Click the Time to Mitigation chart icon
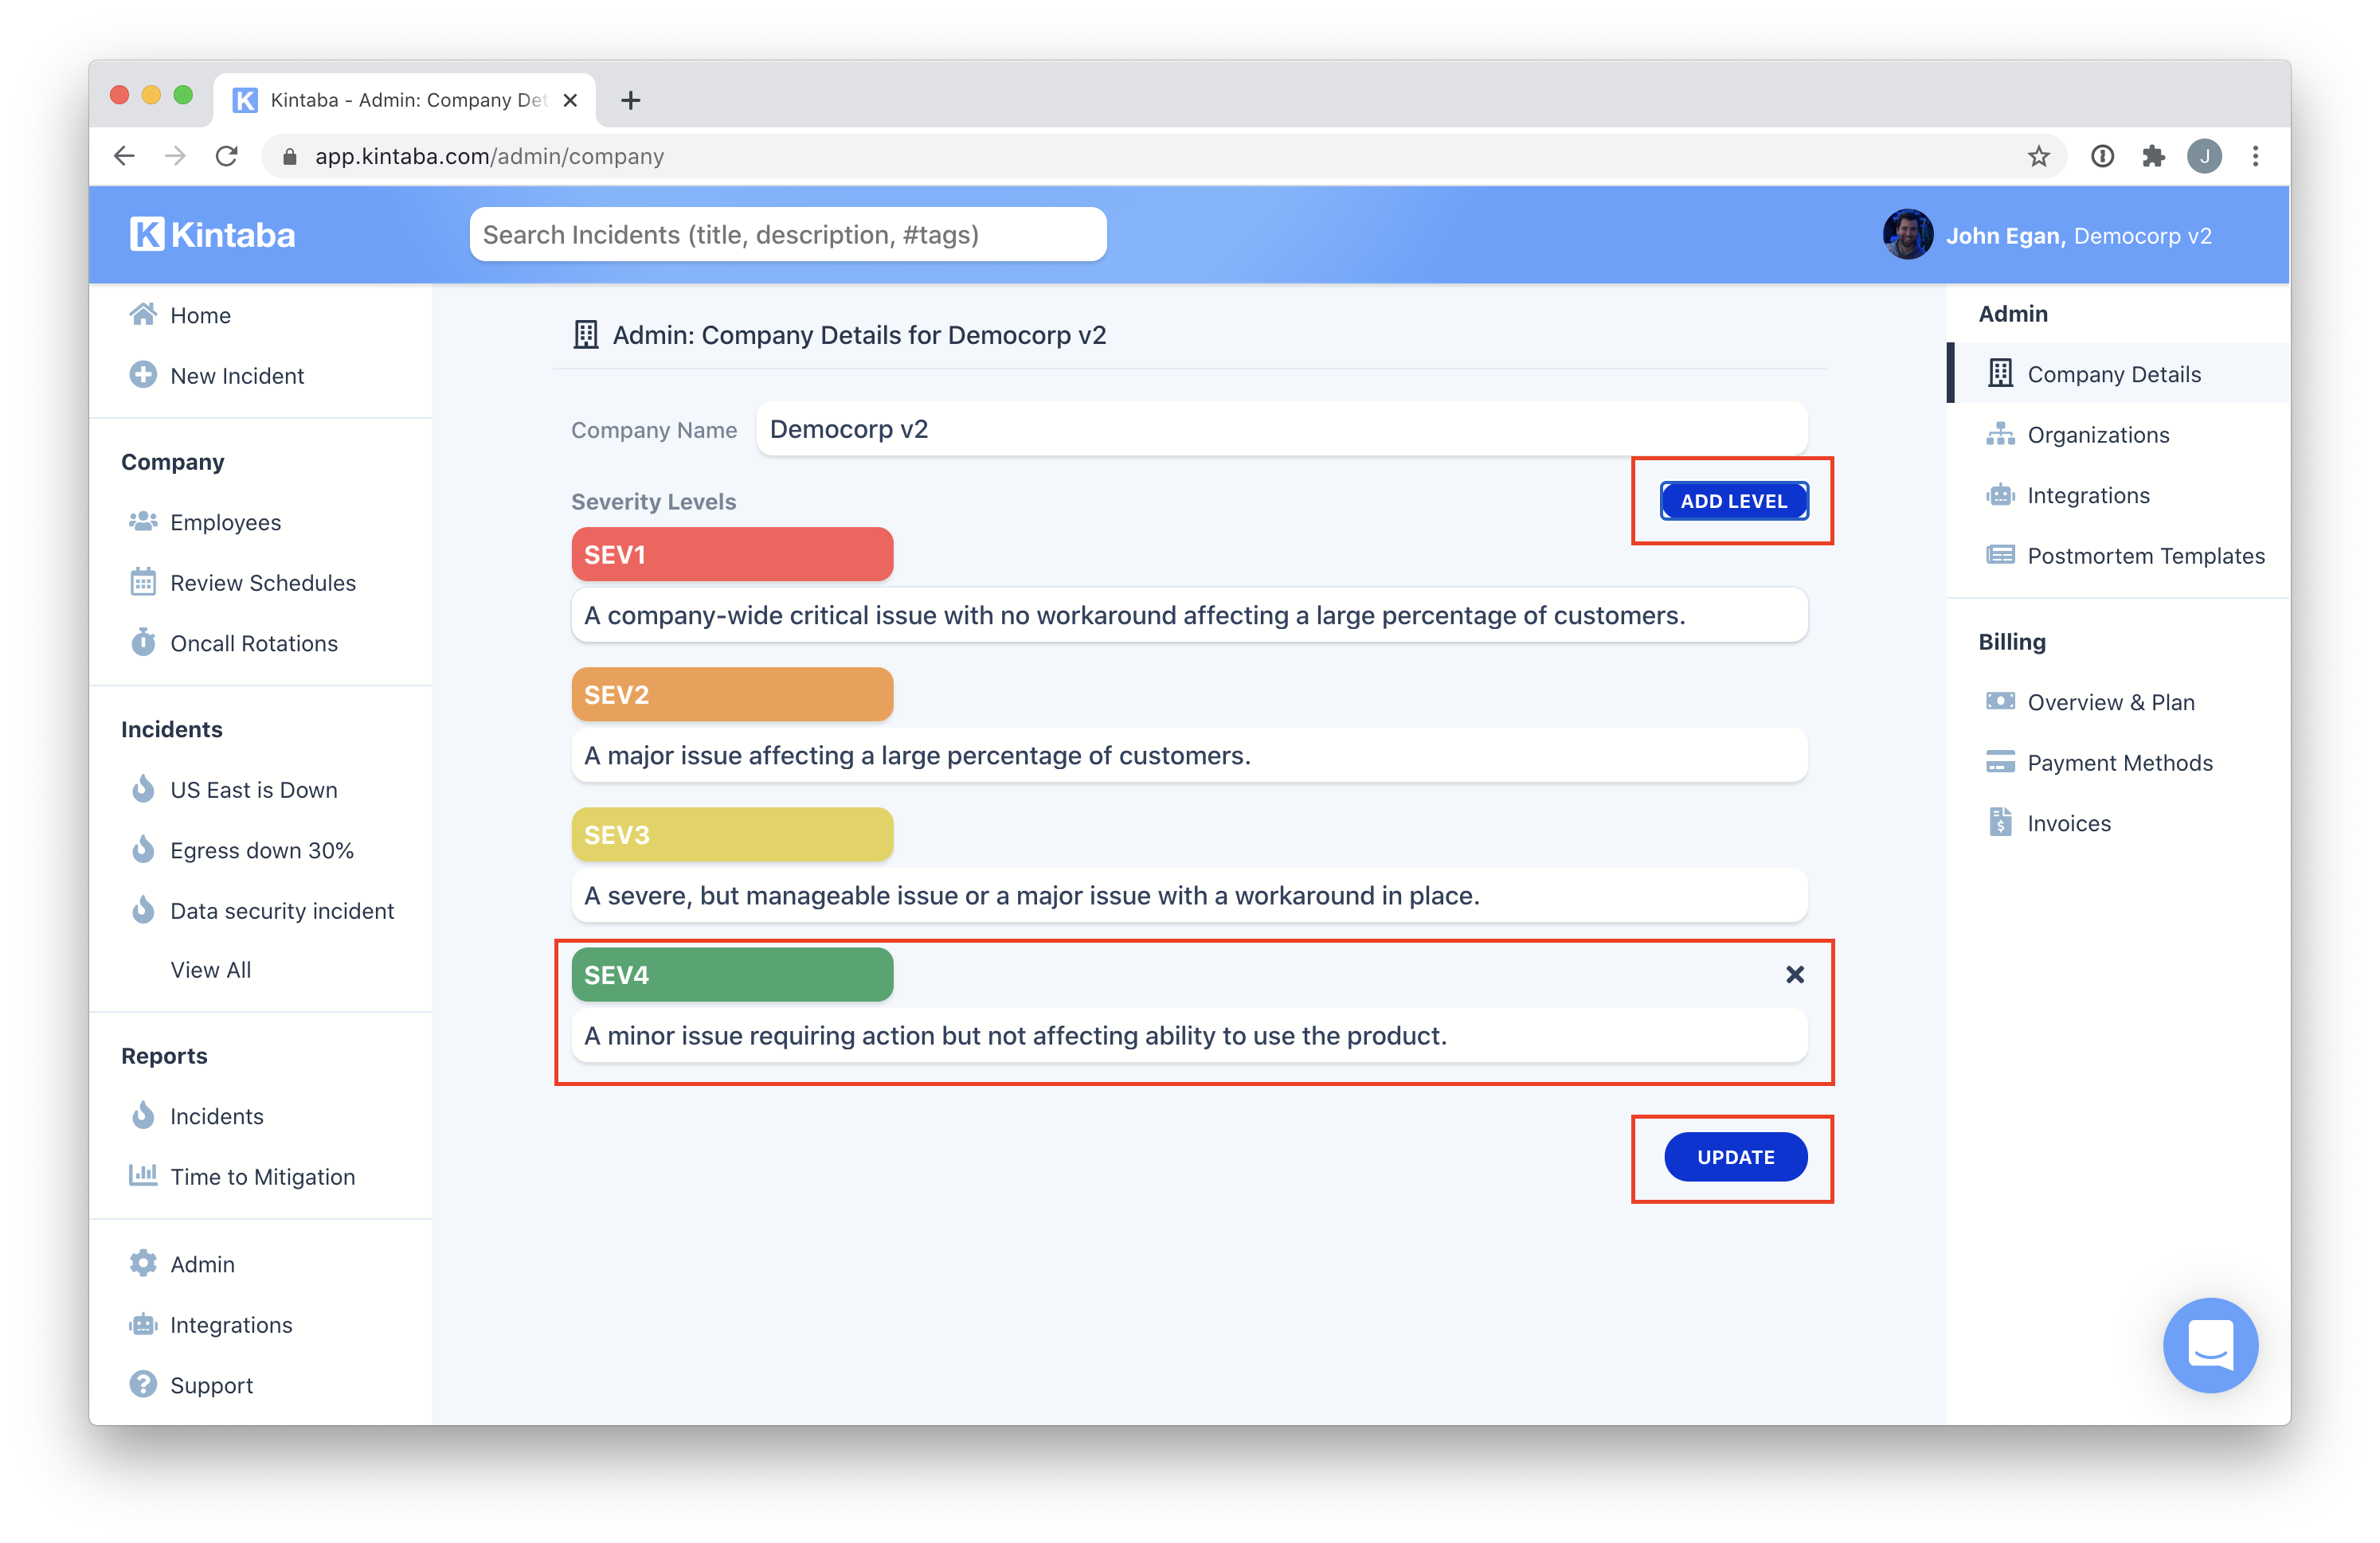The height and width of the screenshot is (1543, 2380). pyautogui.click(x=143, y=1175)
